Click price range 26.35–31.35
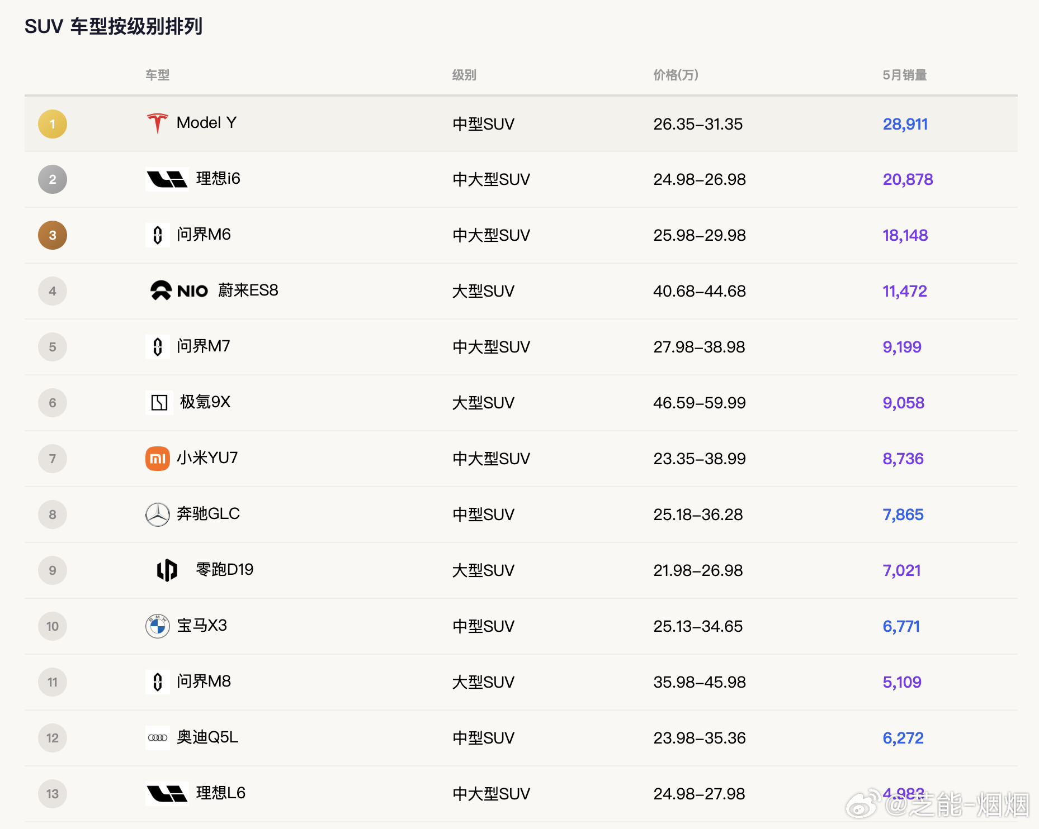The height and width of the screenshot is (829, 1039). (698, 124)
